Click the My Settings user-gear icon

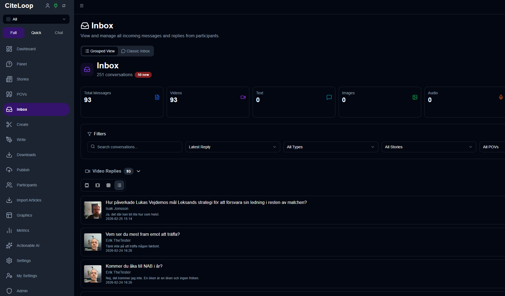pos(9,276)
